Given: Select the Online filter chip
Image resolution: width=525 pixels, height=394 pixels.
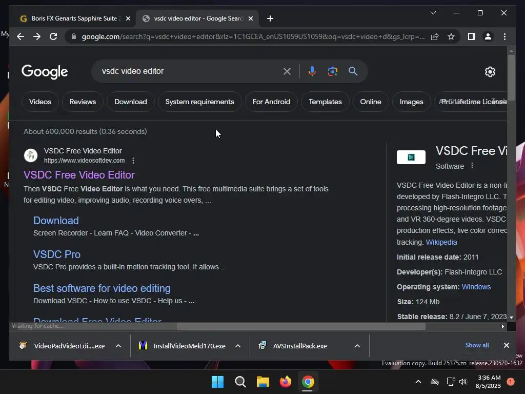Looking at the screenshot, I should point(371,102).
